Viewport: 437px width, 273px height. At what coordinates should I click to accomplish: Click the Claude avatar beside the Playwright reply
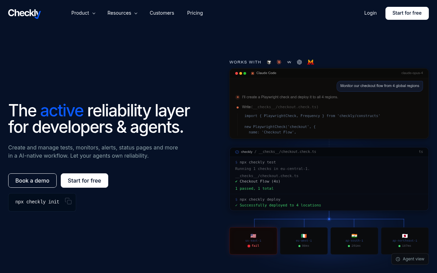[238, 97]
